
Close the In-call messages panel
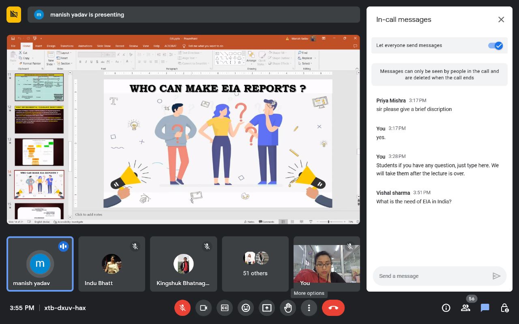[501, 19]
